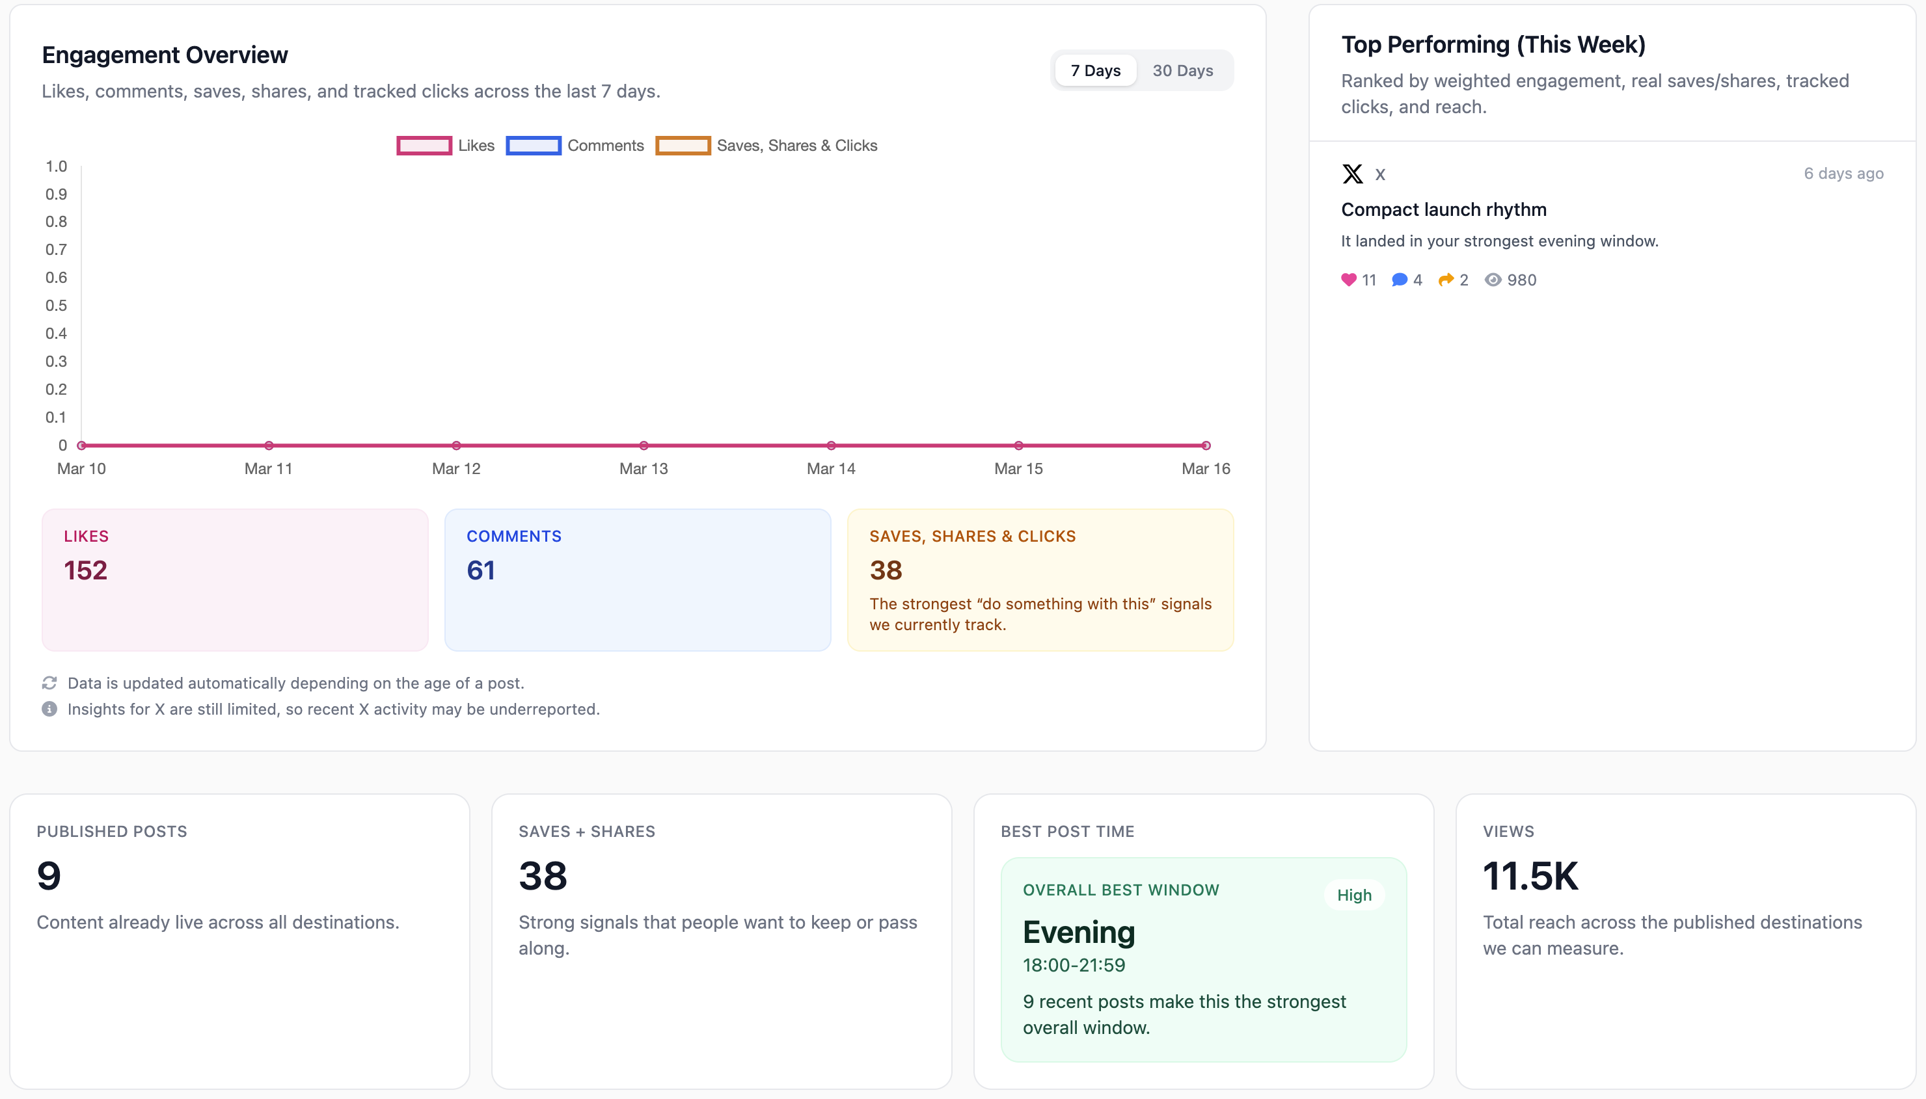Toggle the Likes legend series
The width and height of the screenshot is (1926, 1099).
476,146
